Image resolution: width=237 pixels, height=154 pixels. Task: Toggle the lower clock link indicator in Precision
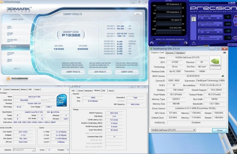click(x=236, y=24)
